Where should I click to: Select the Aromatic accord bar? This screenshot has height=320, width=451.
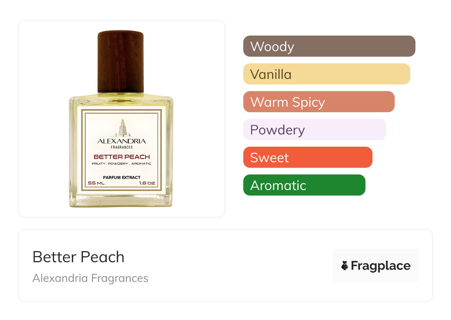[x=304, y=185]
